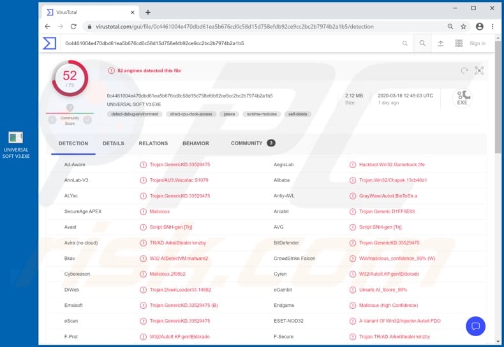Click Cybereason result Malicious.2f95b2

[x=167, y=274]
